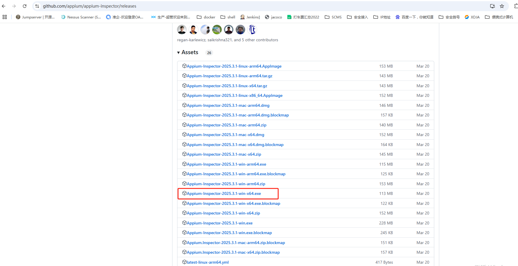Click the 113 MB size text
The height and width of the screenshot is (266, 518).
(x=386, y=193)
